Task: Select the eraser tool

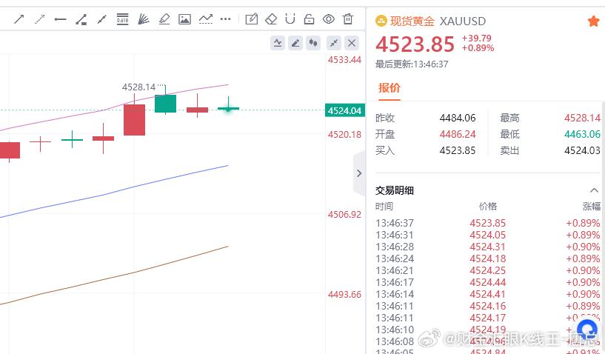Action: pos(271,19)
